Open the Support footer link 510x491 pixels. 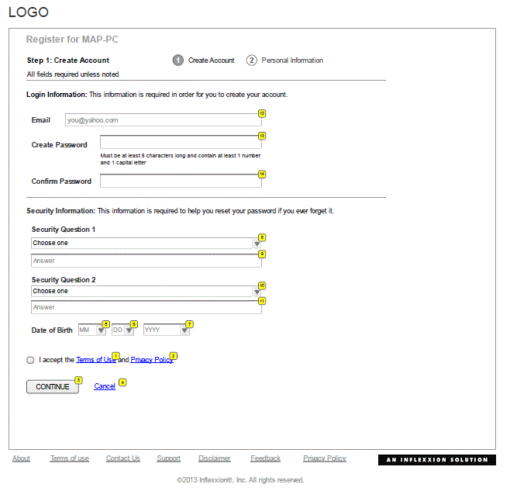click(168, 458)
